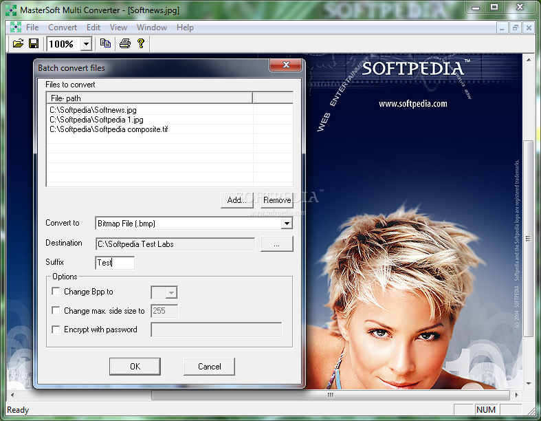Open the Window menu
Screen dimensions: 541x421
(x=152, y=28)
